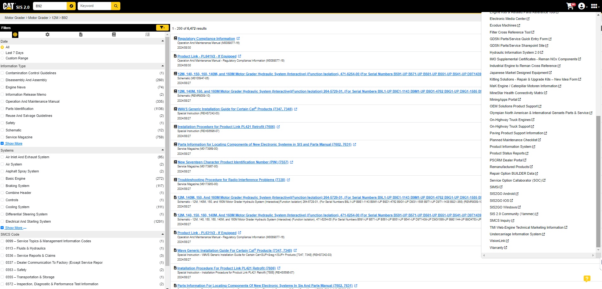Enable the Basic Engine system filter
The width and height of the screenshot is (602, 289).
point(3,178)
